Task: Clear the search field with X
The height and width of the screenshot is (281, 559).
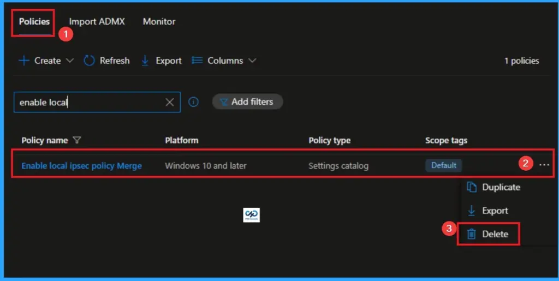Action: click(170, 103)
